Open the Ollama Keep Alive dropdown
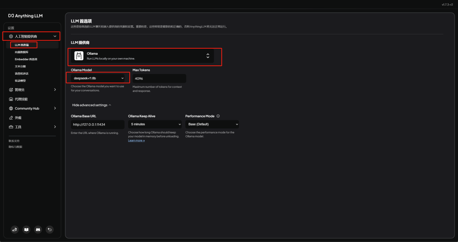The image size is (458, 242). click(x=155, y=124)
